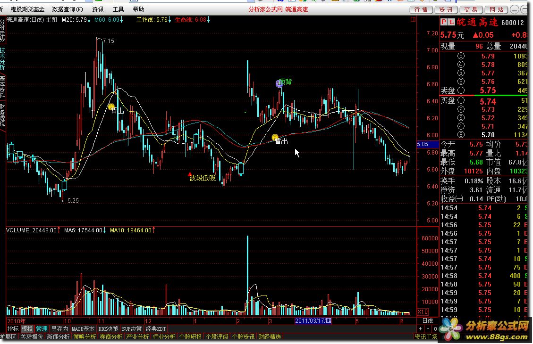Click the minus zoom button

pos(428,329)
